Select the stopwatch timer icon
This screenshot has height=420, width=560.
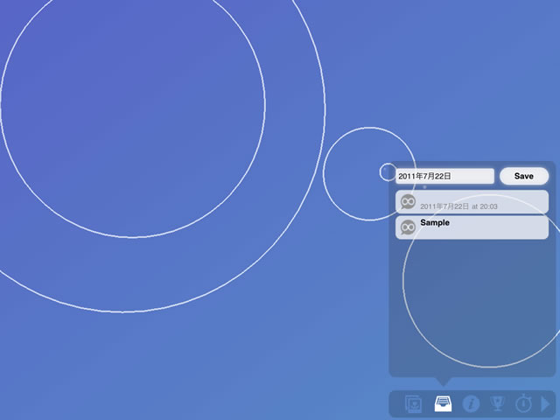523,403
